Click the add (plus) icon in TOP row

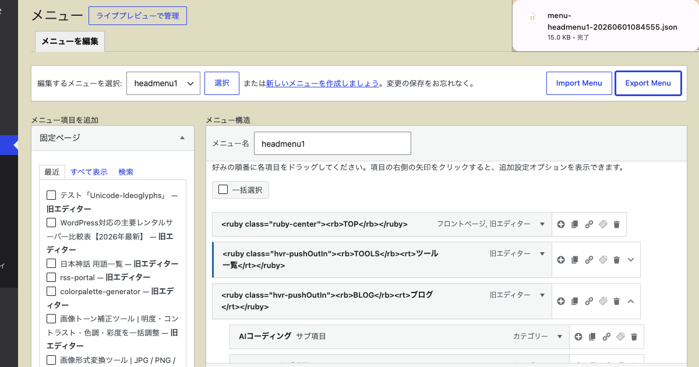pos(561,224)
